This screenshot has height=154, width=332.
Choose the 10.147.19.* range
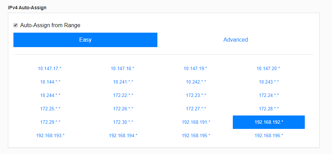pos(195,69)
